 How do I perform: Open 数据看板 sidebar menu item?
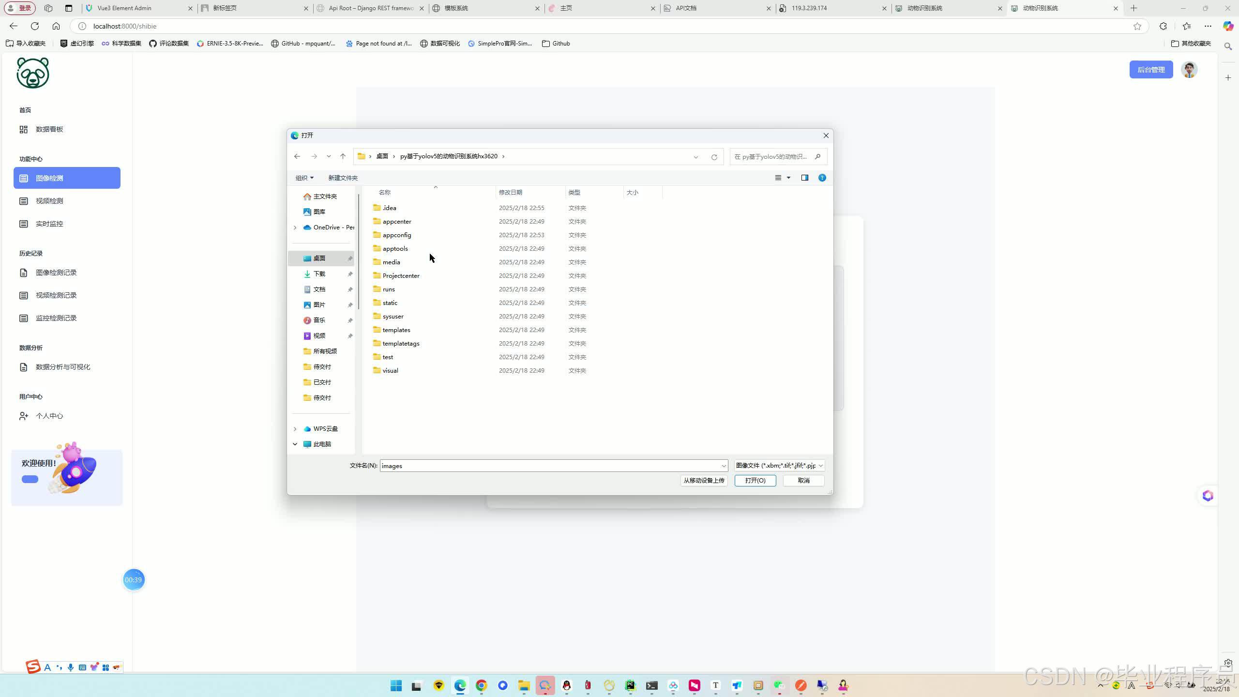pos(49,129)
